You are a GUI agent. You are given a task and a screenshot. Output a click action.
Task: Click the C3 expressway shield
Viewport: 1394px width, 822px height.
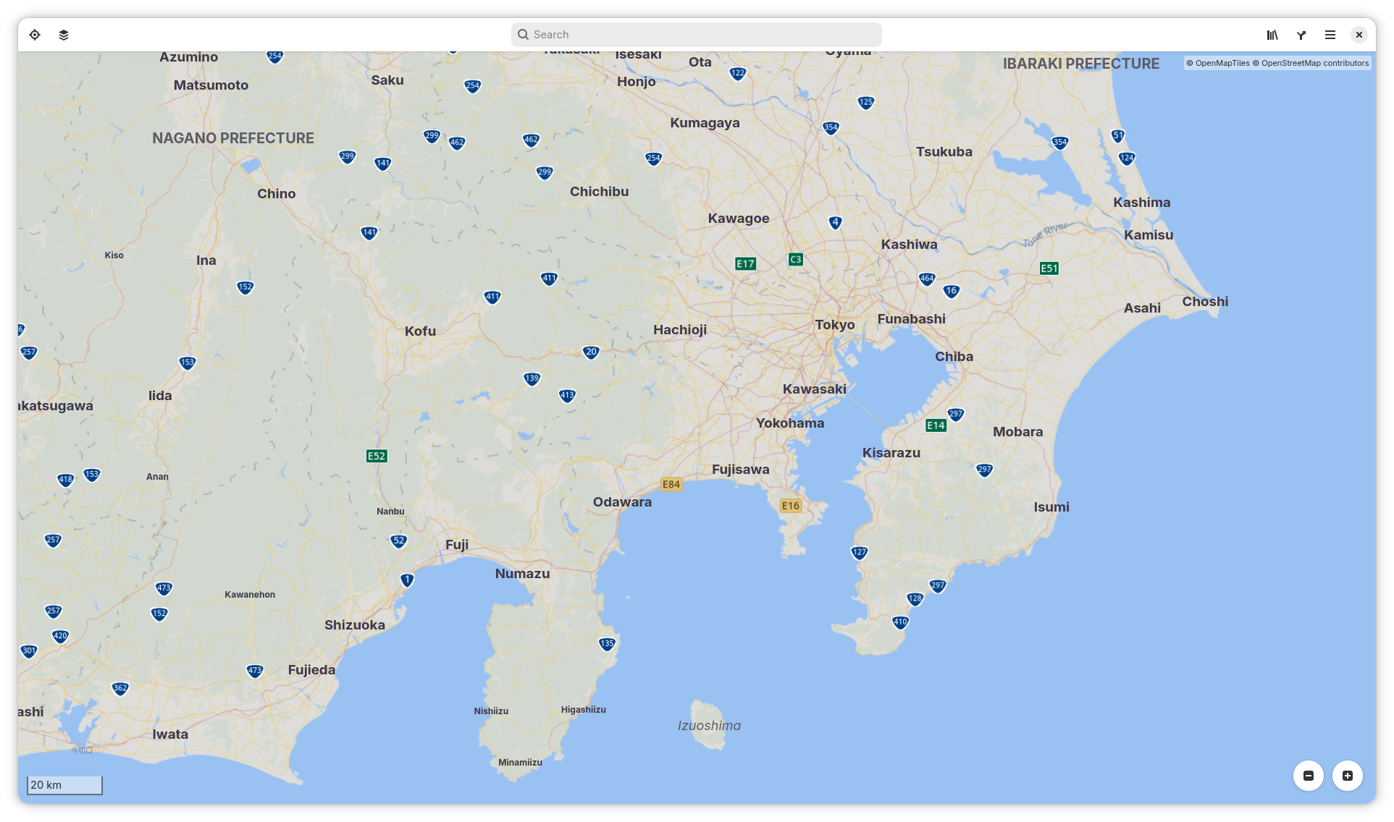(796, 259)
